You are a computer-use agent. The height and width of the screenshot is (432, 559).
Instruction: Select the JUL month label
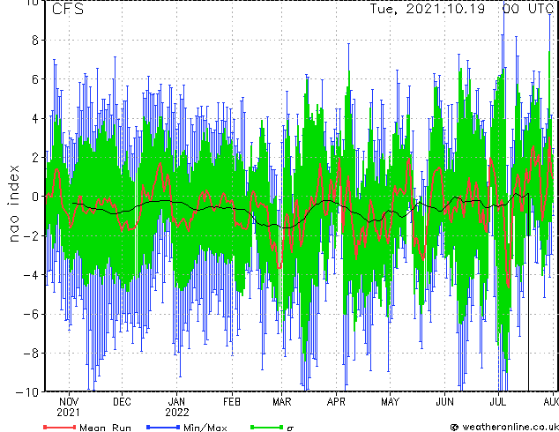pyautogui.click(x=497, y=400)
